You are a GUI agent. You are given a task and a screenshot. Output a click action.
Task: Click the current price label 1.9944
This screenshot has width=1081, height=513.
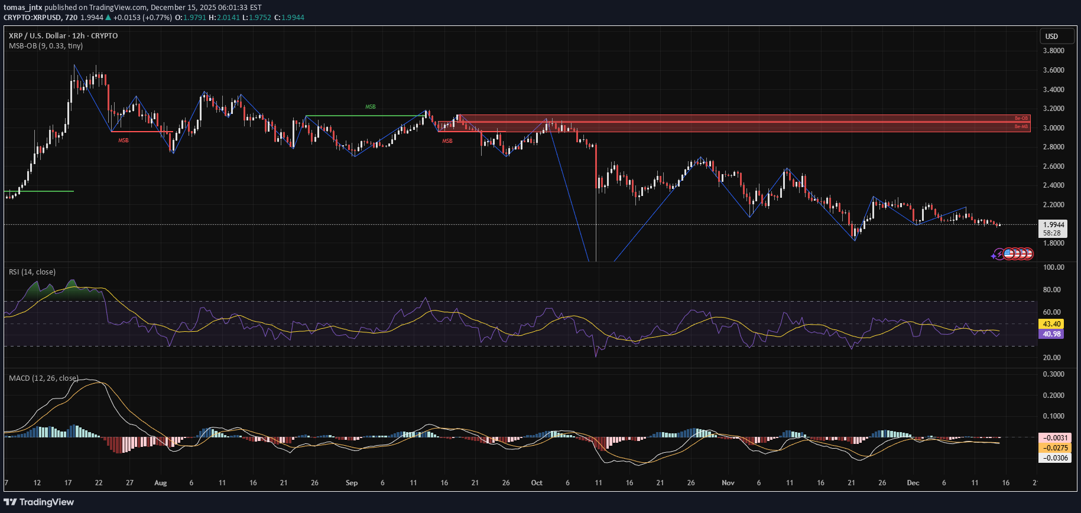point(1054,224)
